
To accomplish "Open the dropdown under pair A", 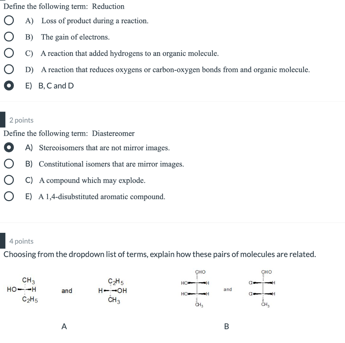I will tap(64, 326).
